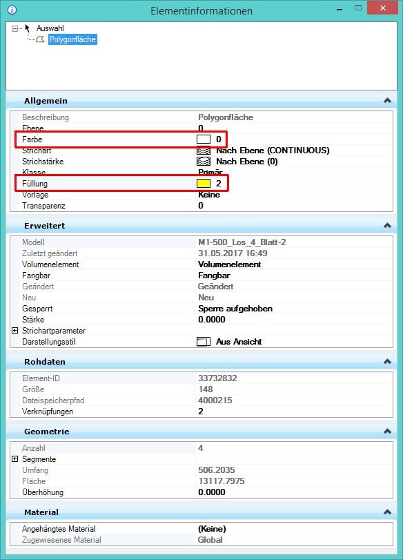Image resolution: width=403 pixels, height=560 pixels.
Task: Click the yellow Füllung color swatch
Action: [x=204, y=184]
